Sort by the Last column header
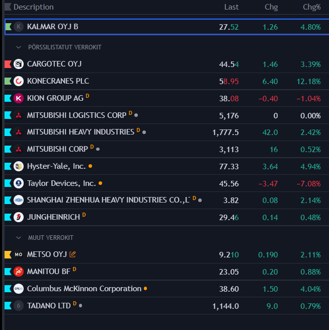Viewport: 329px width, 330px height. pos(231,7)
